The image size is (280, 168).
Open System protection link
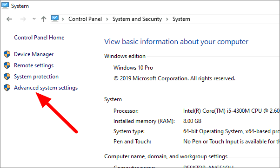coord(36,77)
